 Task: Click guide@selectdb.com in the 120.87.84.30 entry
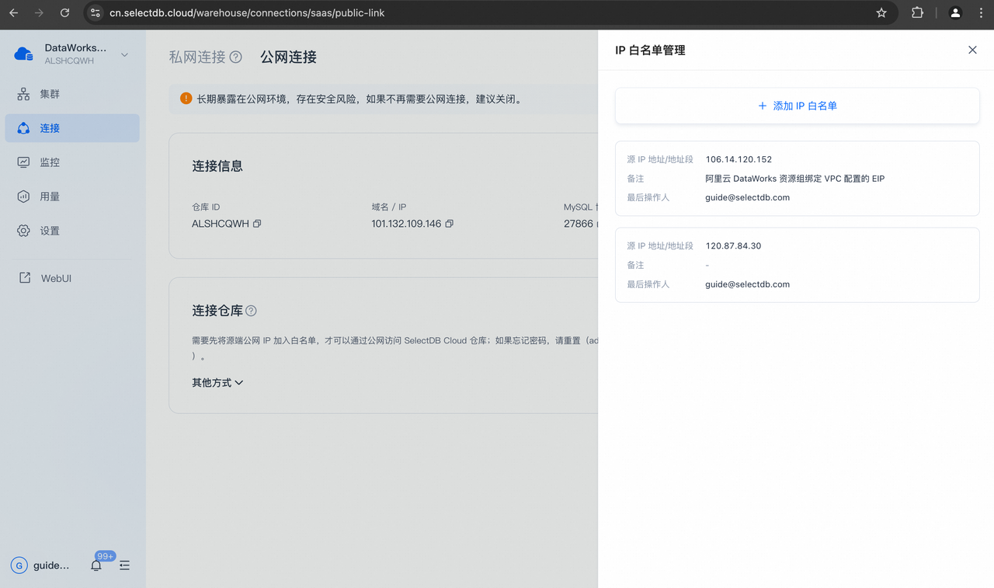(747, 284)
